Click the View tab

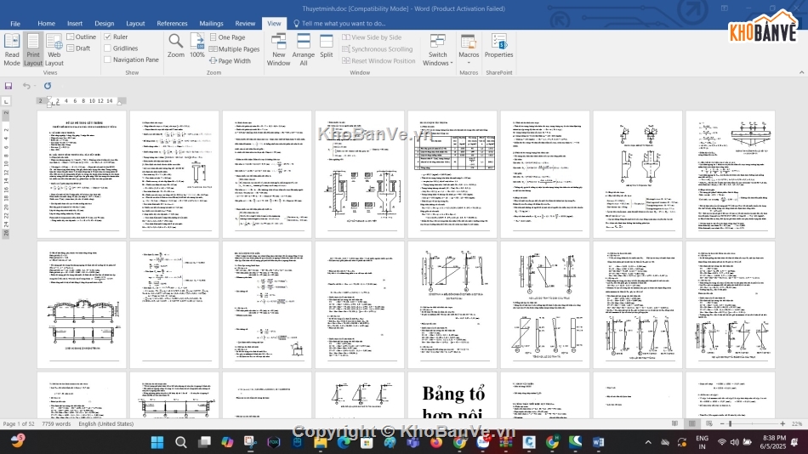[x=274, y=23]
